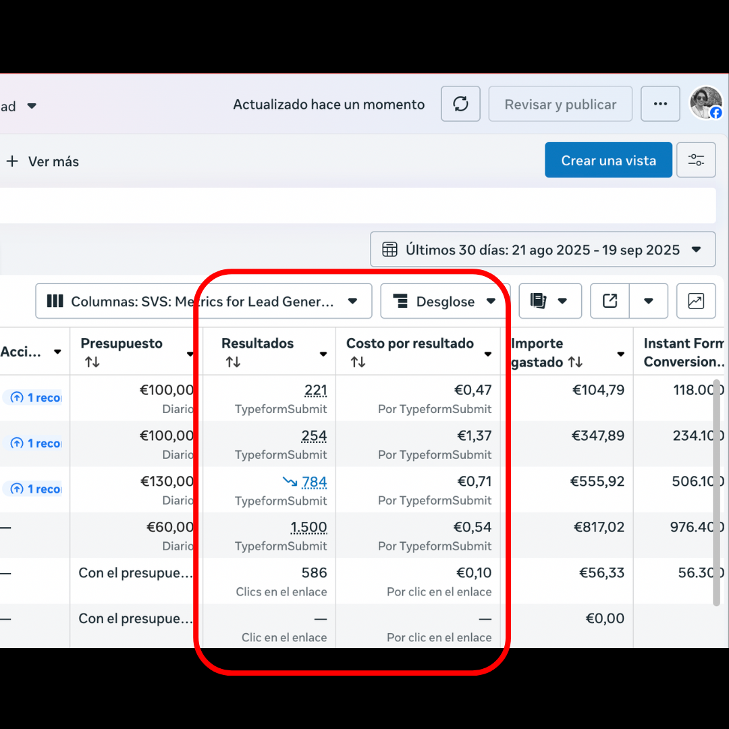
Task: Click the calendar grid icon in date selector
Action: (x=389, y=249)
